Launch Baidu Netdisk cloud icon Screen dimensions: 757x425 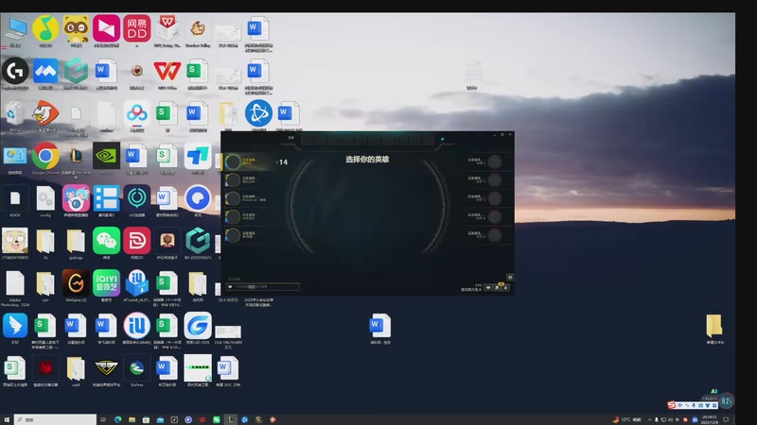pyautogui.click(x=136, y=113)
